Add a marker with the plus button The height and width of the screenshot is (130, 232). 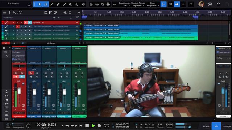[54, 18]
